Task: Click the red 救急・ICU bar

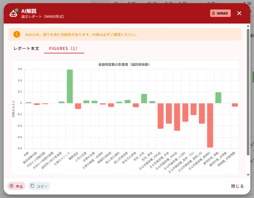Action: click(x=194, y=109)
